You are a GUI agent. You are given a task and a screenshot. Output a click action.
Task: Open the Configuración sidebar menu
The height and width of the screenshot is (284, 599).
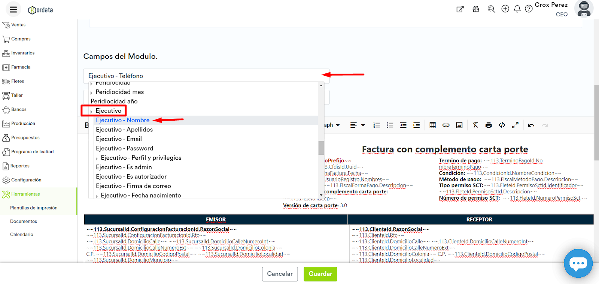[26, 180]
